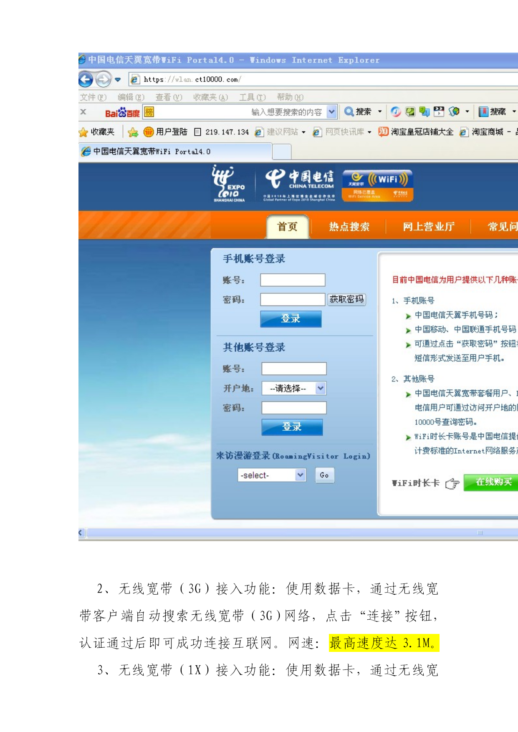
Task: Open the 219.147.134 favorites bar link
Action: [x=222, y=132]
